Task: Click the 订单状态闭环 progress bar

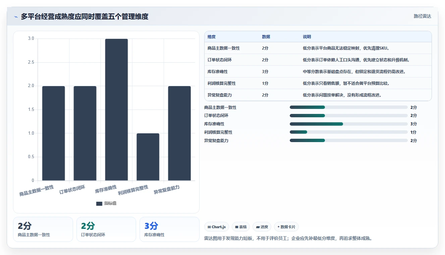Action: coord(349,116)
